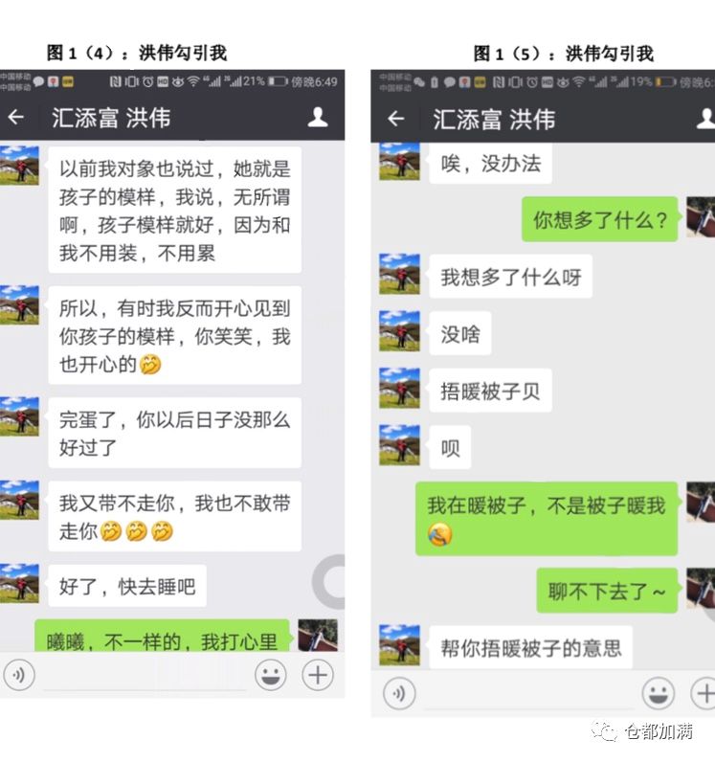
Task: Tap sender avatar beside '唉，没办法' message
Action: (x=399, y=162)
